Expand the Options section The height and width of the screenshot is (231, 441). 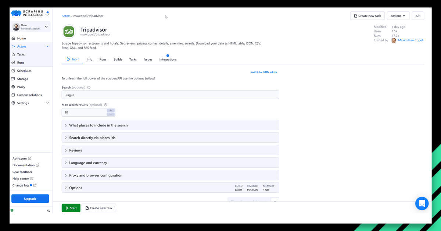click(x=170, y=188)
